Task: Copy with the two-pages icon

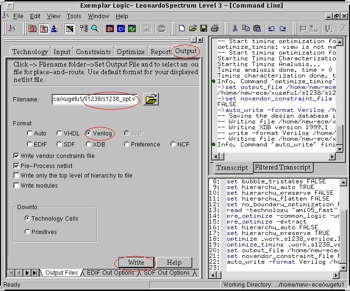Action: click(246, 28)
